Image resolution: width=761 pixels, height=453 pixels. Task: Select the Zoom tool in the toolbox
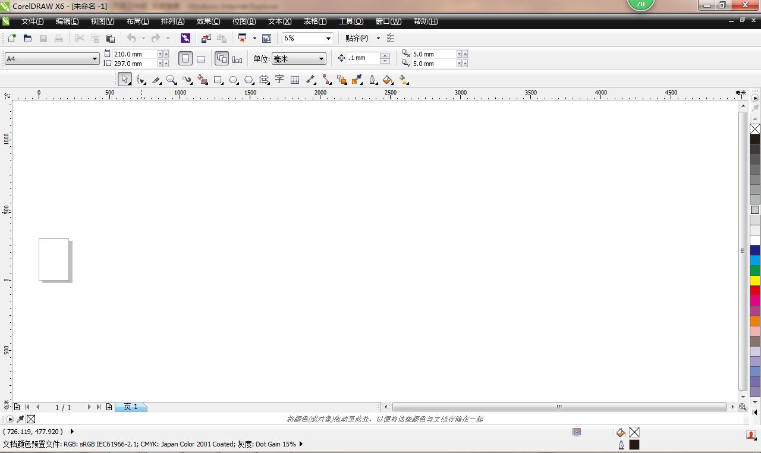[171, 80]
